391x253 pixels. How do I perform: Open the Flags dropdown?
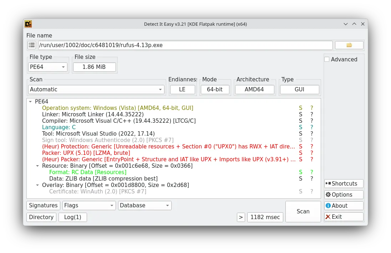coord(89,205)
